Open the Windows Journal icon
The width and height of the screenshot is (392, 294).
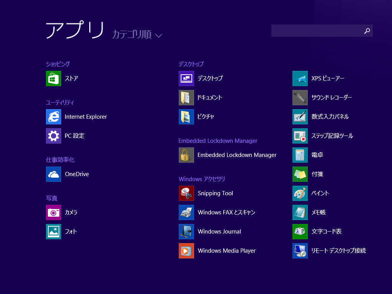click(186, 232)
